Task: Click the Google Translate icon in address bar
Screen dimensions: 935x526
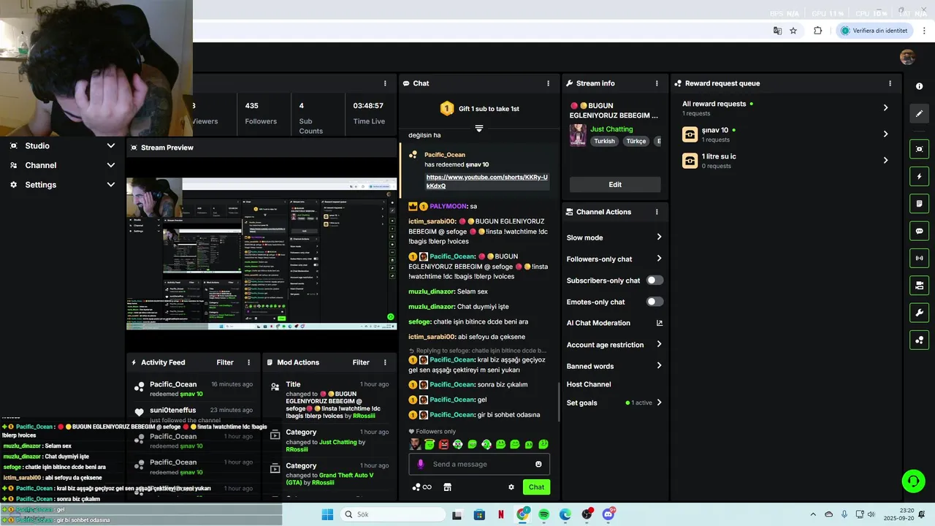Action: (777, 31)
